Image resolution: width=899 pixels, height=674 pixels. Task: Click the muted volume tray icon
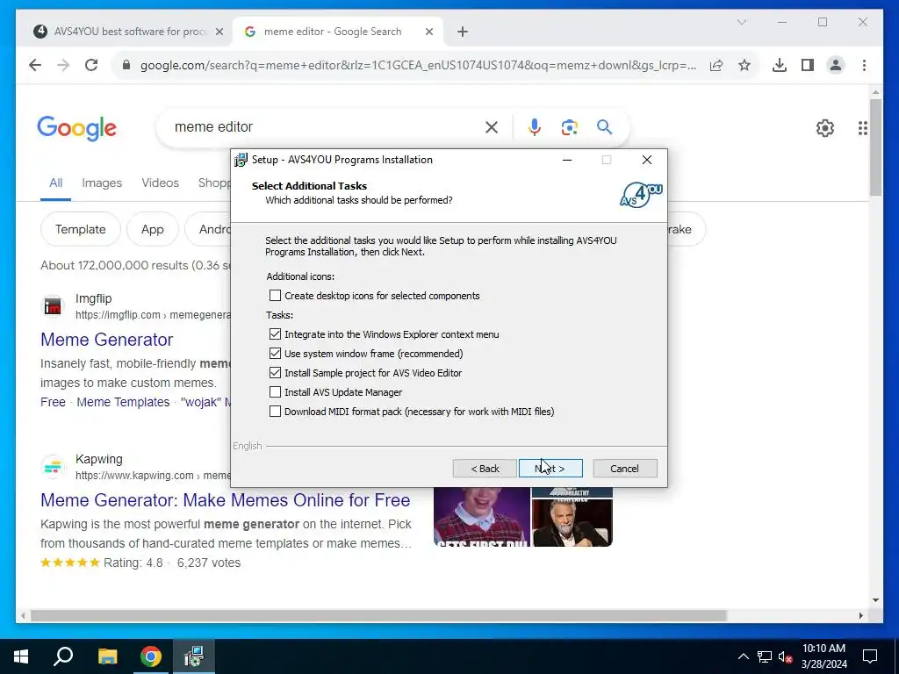coord(786,656)
